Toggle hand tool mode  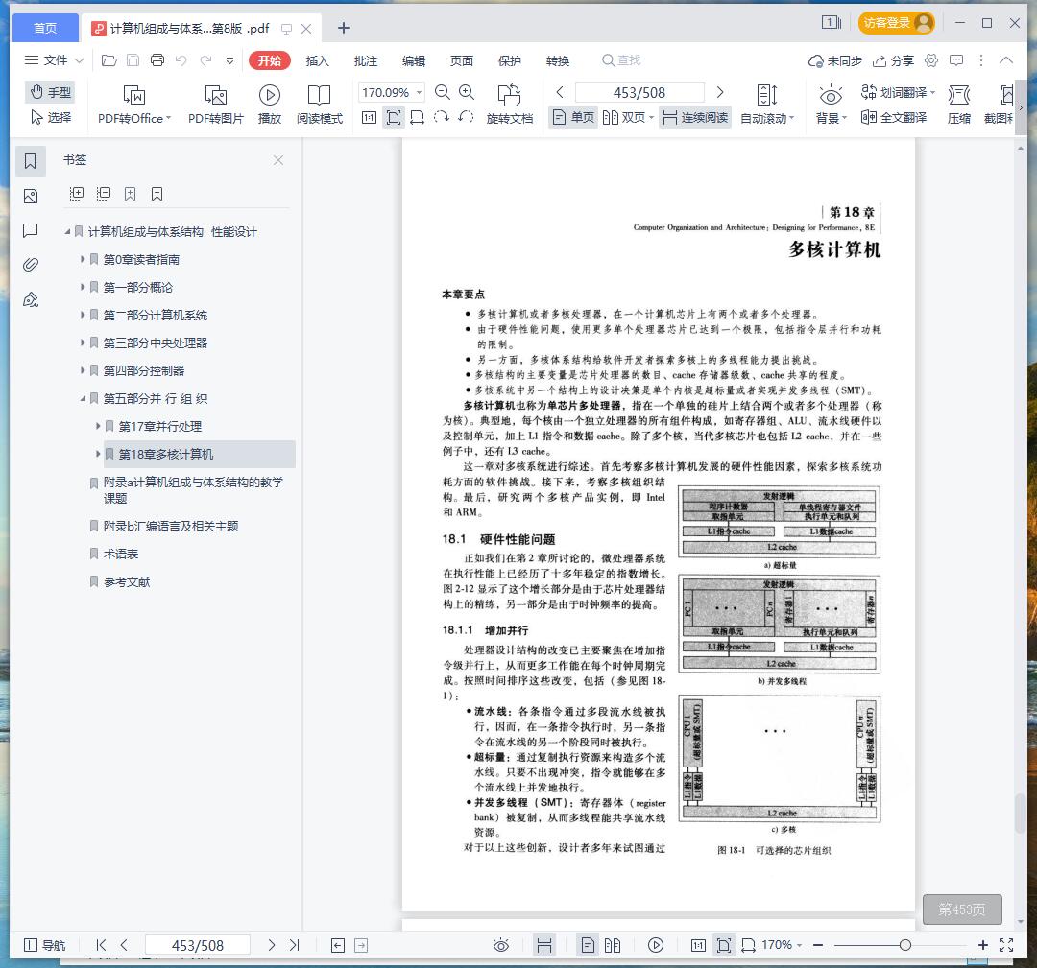(50, 92)
